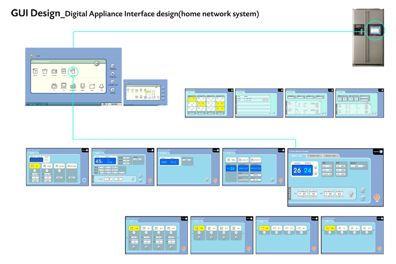Lower temperature with down arrow beside 26 24 display
The image size is (396, 264).
pyautogui.click(x=315, y=173)
